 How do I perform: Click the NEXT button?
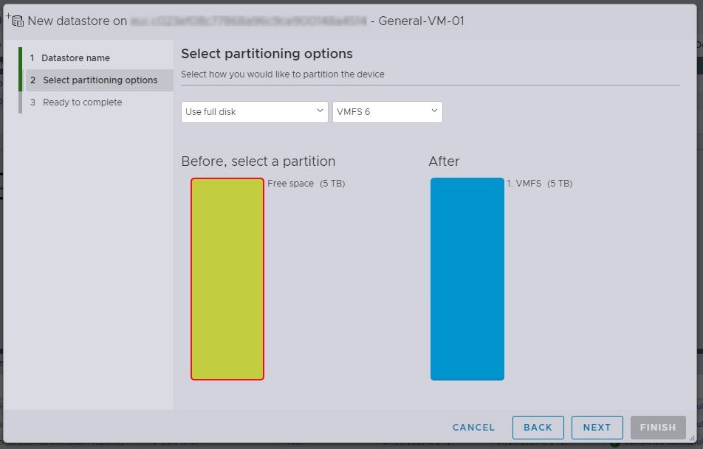point(597,428)
